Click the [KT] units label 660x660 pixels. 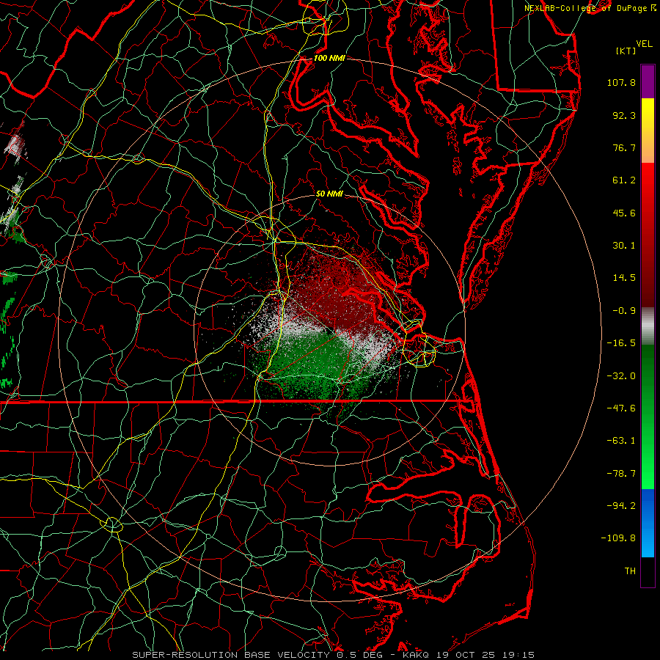[626, 51]
